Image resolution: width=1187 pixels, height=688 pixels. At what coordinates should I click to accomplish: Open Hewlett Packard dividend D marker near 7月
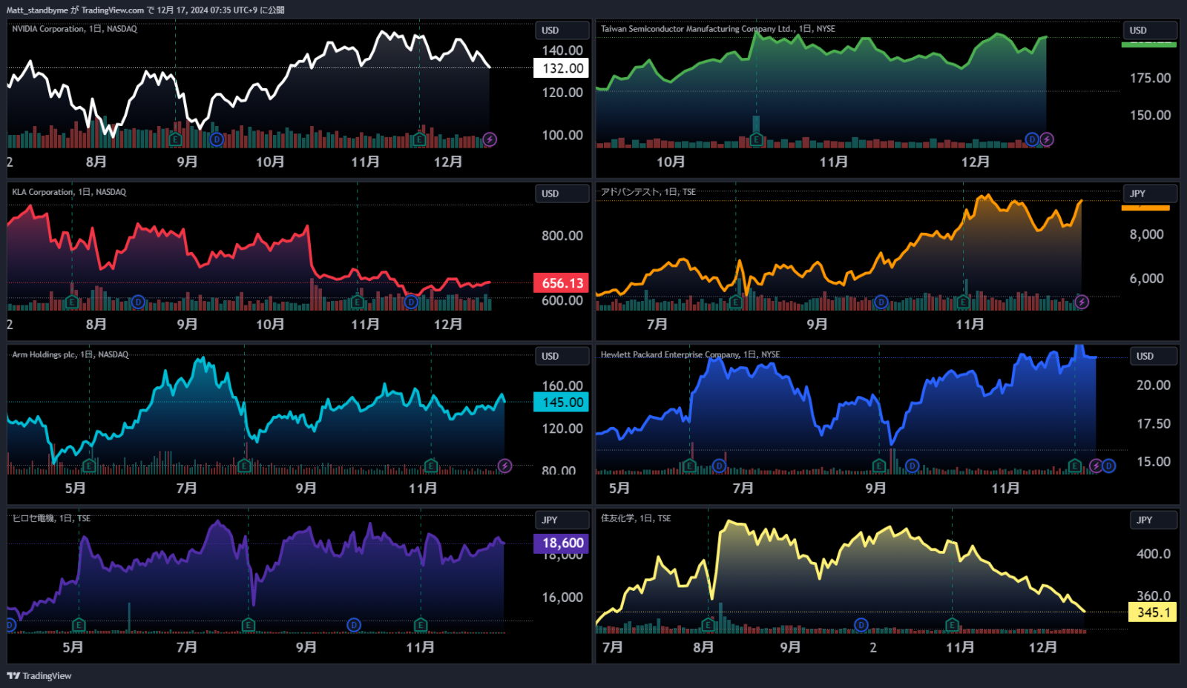point(719,466)
